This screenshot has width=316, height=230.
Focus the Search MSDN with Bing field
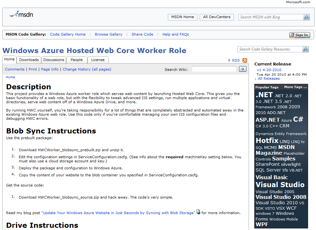(x=271, y=17)
